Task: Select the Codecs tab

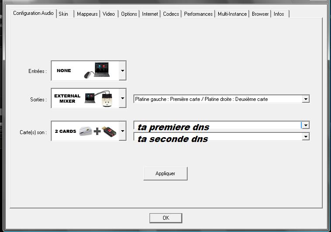Action: (171, 14)
